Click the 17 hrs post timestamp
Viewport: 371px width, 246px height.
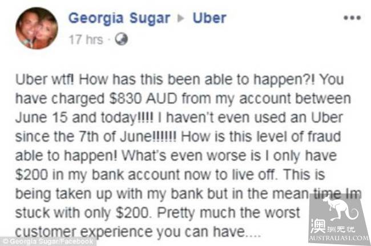pyautogui.click(x=87, y=39)
